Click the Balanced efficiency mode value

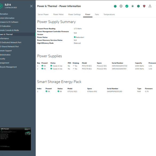(x=77, y=43)
